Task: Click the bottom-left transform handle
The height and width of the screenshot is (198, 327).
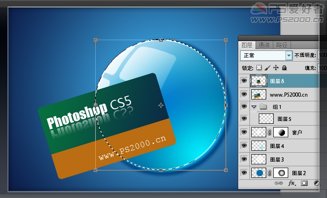Action: 95,170
